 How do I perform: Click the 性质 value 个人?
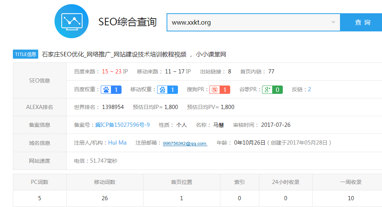click(x=181, y=125)
